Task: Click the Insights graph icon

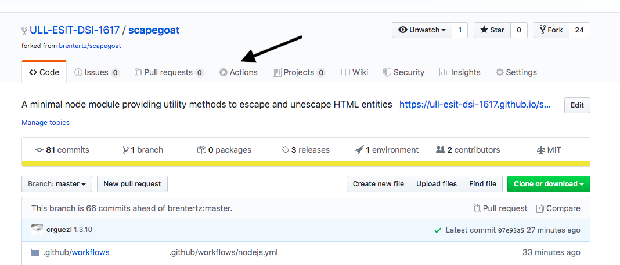Action: (x=444, y=72)
